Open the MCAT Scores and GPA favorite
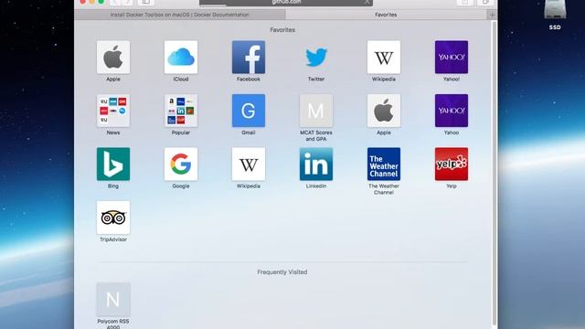Viewport: 585px width, 329px height. point(316,111)
